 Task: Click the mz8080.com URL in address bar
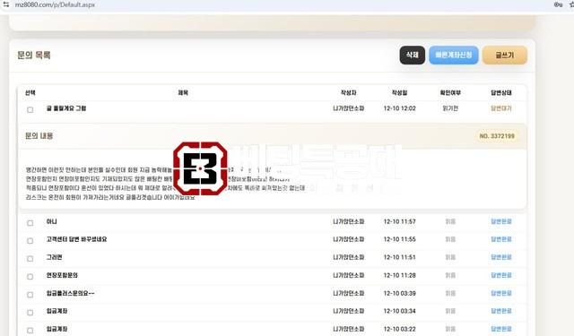55,4
